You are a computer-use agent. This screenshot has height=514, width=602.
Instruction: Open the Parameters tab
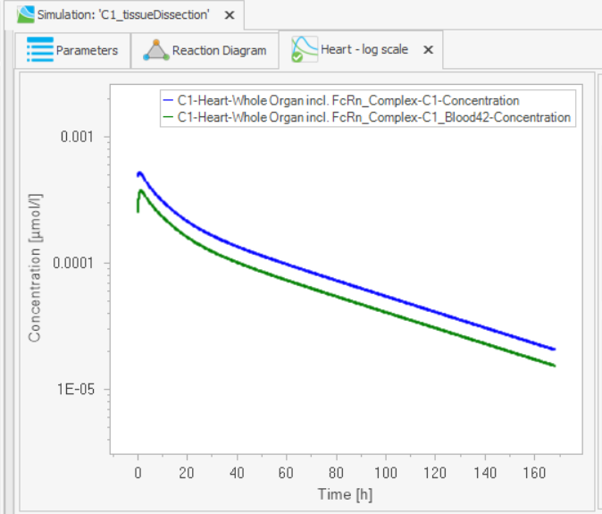click(72, 50)
